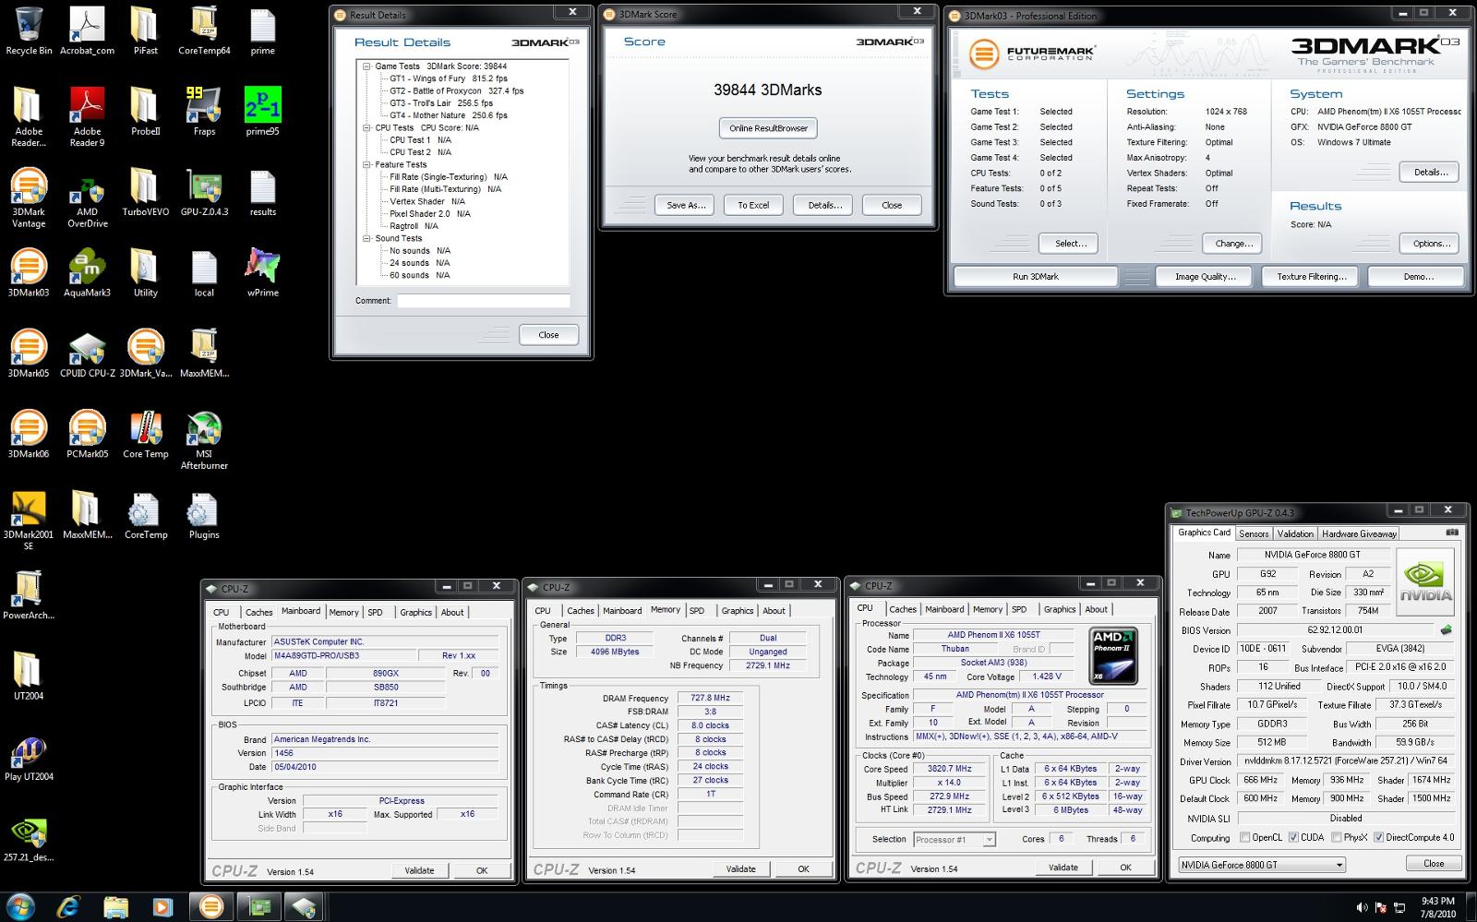Toggle the PhysX checkbox in GPU-Z
This screenshot has height=922, width=1477.
click(x=1335, y=837)
